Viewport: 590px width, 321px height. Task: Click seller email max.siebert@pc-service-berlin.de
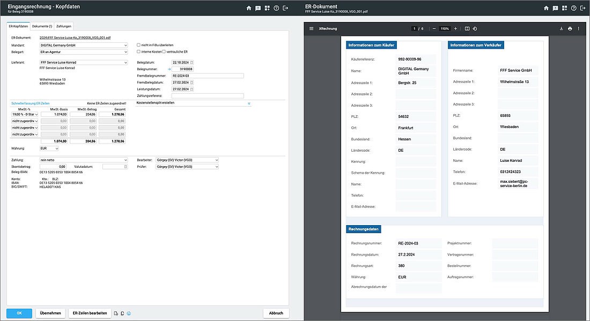coord(514,183)
